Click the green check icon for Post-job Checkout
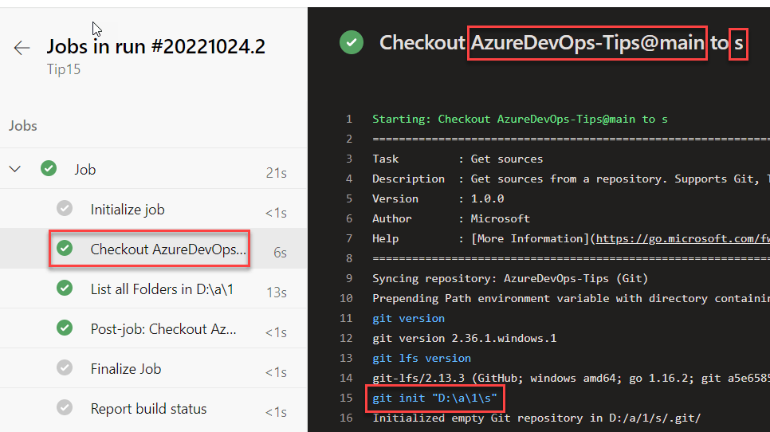 (65, 328)
